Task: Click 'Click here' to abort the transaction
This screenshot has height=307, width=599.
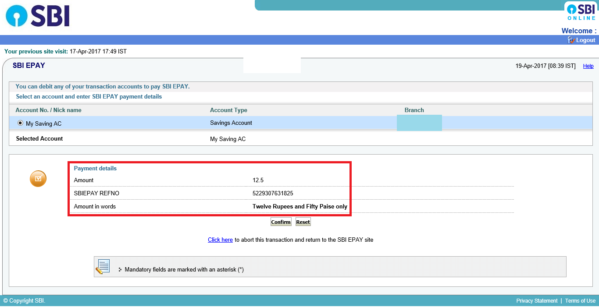Action: [x=220, y=240]
